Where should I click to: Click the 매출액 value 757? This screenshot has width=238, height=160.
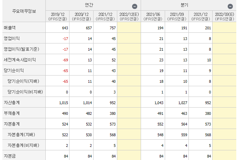(x=112, y=28)
